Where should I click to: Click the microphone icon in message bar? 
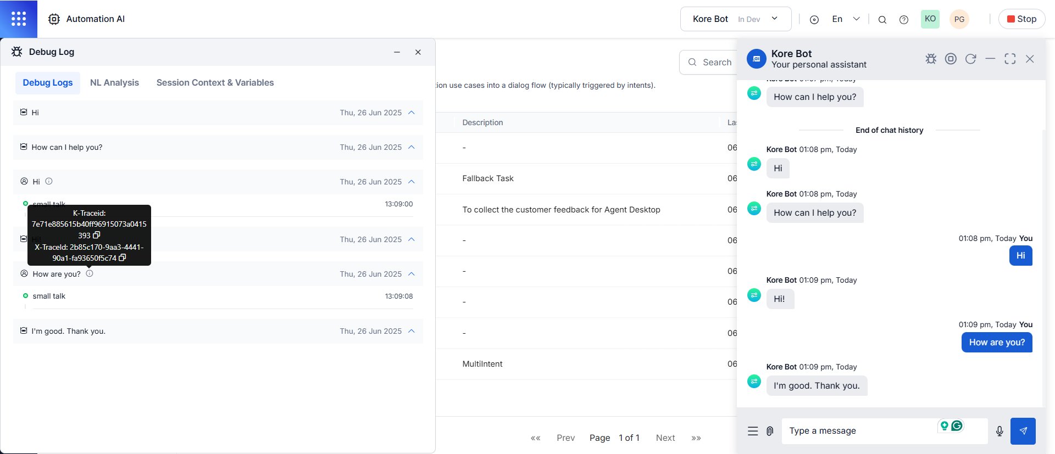click(x=1000, y=431)
